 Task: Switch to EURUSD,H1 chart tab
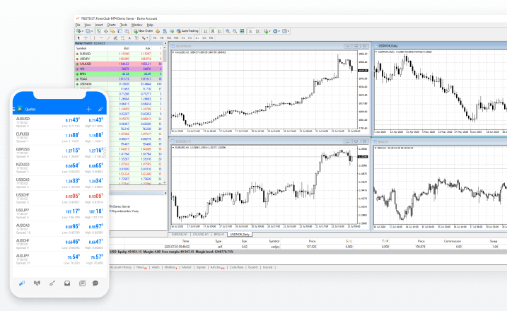180,234
